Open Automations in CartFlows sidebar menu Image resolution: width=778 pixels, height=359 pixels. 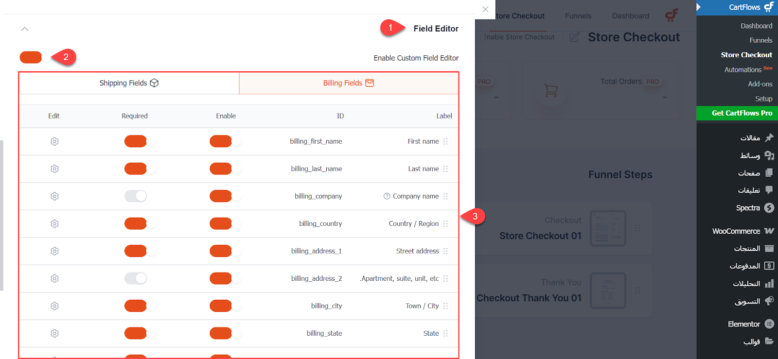[743, 69]
